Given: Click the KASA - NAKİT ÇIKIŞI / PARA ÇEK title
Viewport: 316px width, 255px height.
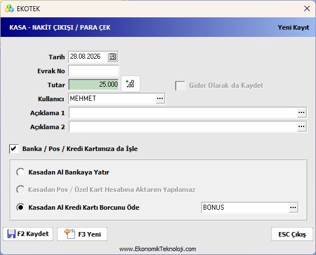Looking at the screenshot, I should pos(60,27).
